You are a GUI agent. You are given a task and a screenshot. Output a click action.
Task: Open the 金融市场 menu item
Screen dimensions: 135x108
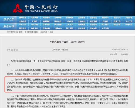[82, 18]
